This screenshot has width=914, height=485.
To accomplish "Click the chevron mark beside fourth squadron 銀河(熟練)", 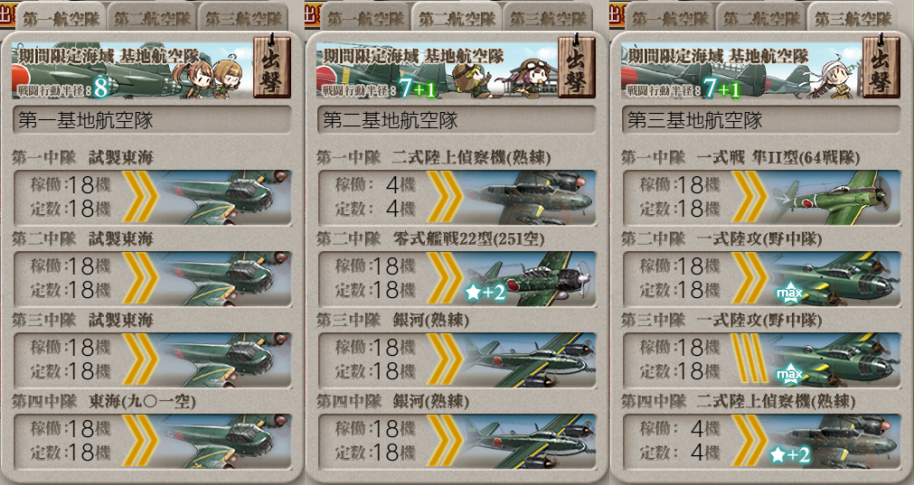I will click(445, 442).
